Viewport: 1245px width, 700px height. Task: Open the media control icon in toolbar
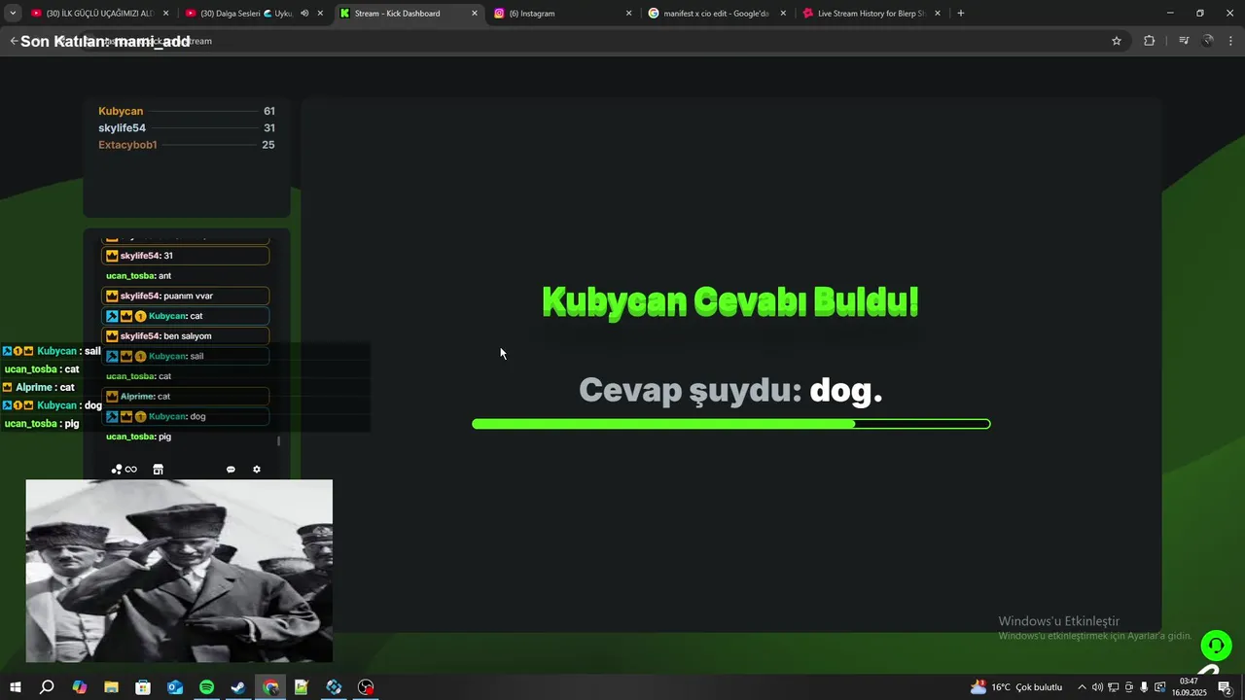tap(1184, 41)
